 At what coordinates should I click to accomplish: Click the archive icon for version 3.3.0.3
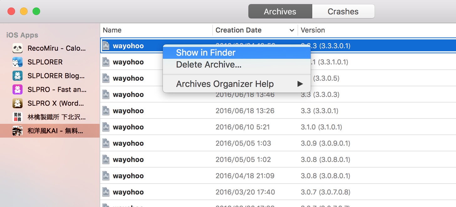(x=106, y=94)
